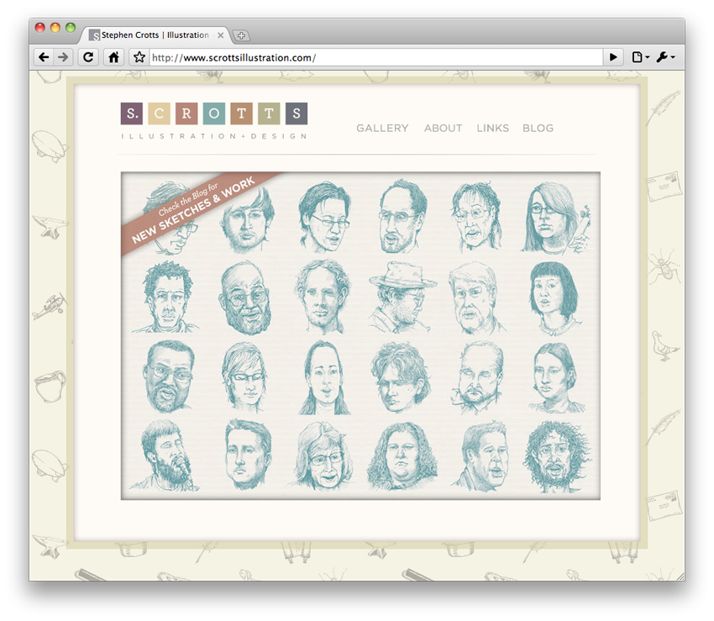Go to the Home page icon
The image size is (714, 621).
click(x=113, y=57)
